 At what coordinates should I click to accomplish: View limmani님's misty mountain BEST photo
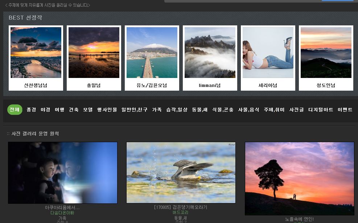[x=210, y=53]
